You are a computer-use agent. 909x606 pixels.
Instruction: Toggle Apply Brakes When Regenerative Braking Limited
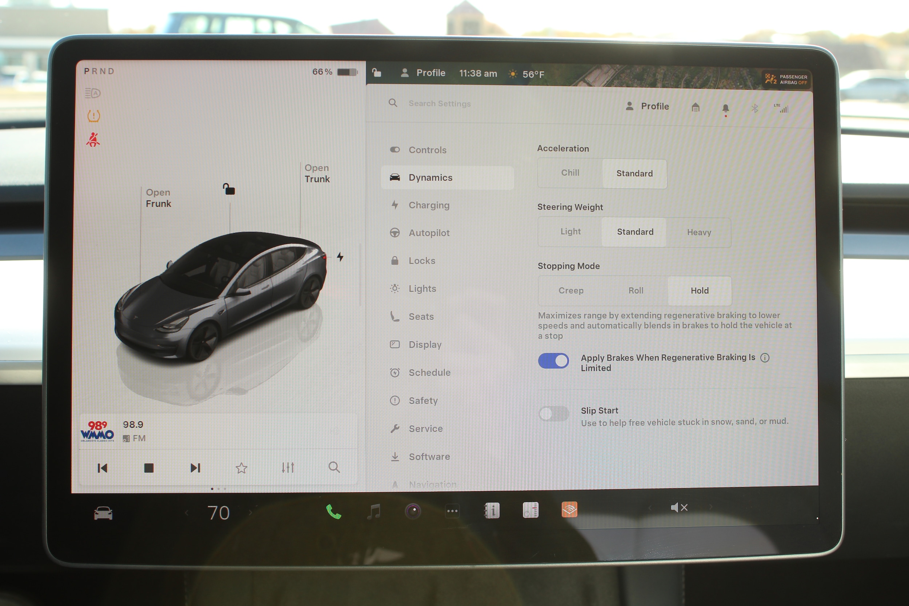553,361
